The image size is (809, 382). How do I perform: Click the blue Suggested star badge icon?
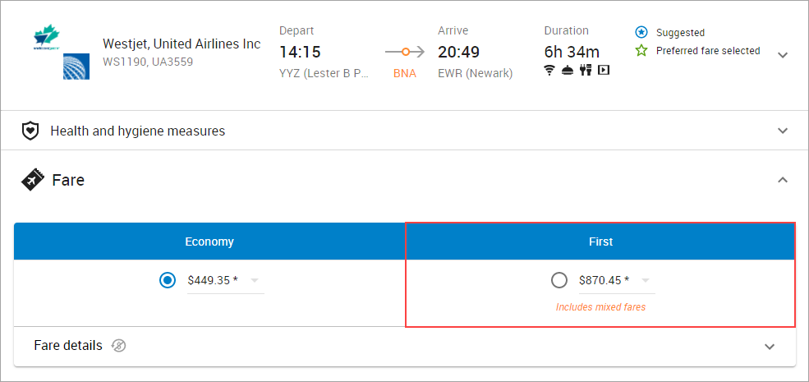(641, 33)
